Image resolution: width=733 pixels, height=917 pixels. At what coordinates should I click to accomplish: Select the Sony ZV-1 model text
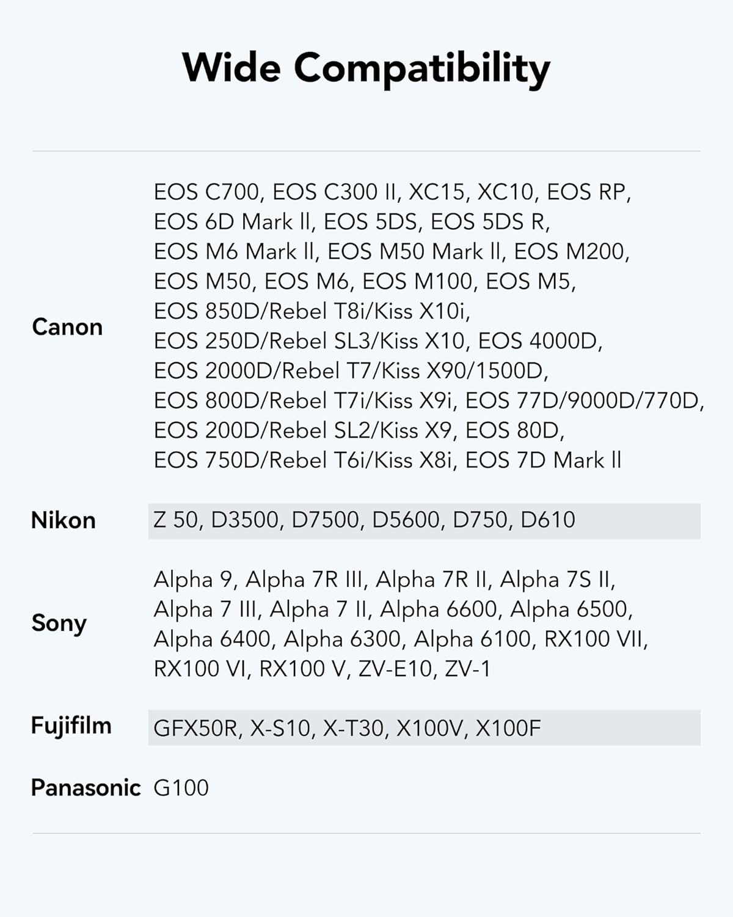point(467,668)
